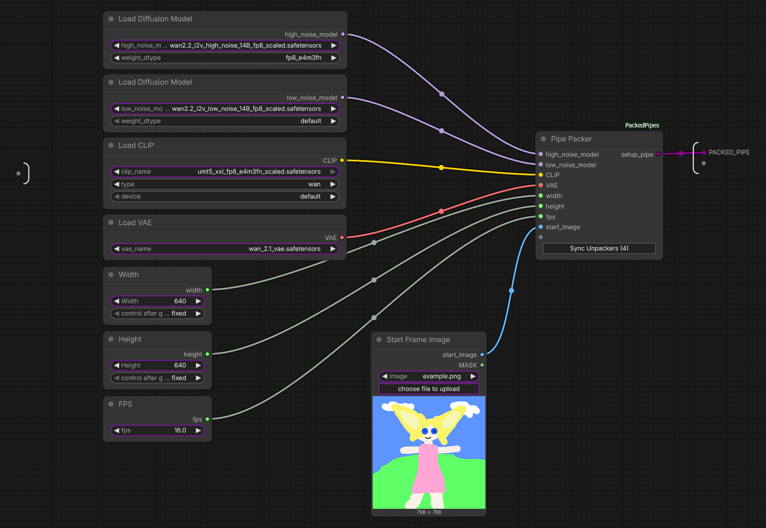Open Width control after generate dropdown
The width and height of the screenshot is (766, 528).
(157, 313)
